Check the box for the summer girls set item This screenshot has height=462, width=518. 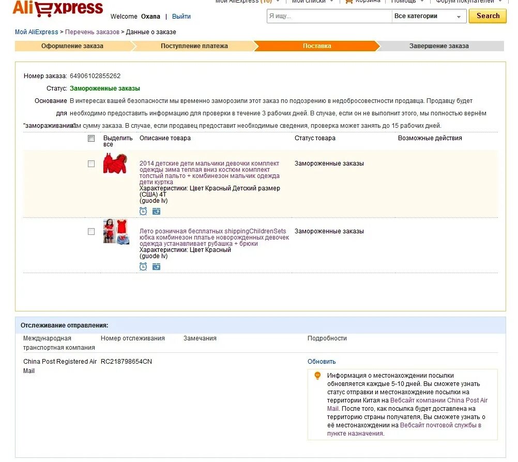click(x=91, y=231)
